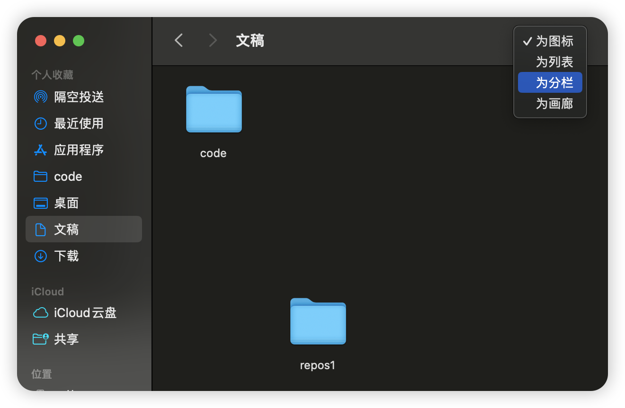Click the download arrow icon next to 下载
The width and height of the screenshot is (625, 408).
pos(41,256)
